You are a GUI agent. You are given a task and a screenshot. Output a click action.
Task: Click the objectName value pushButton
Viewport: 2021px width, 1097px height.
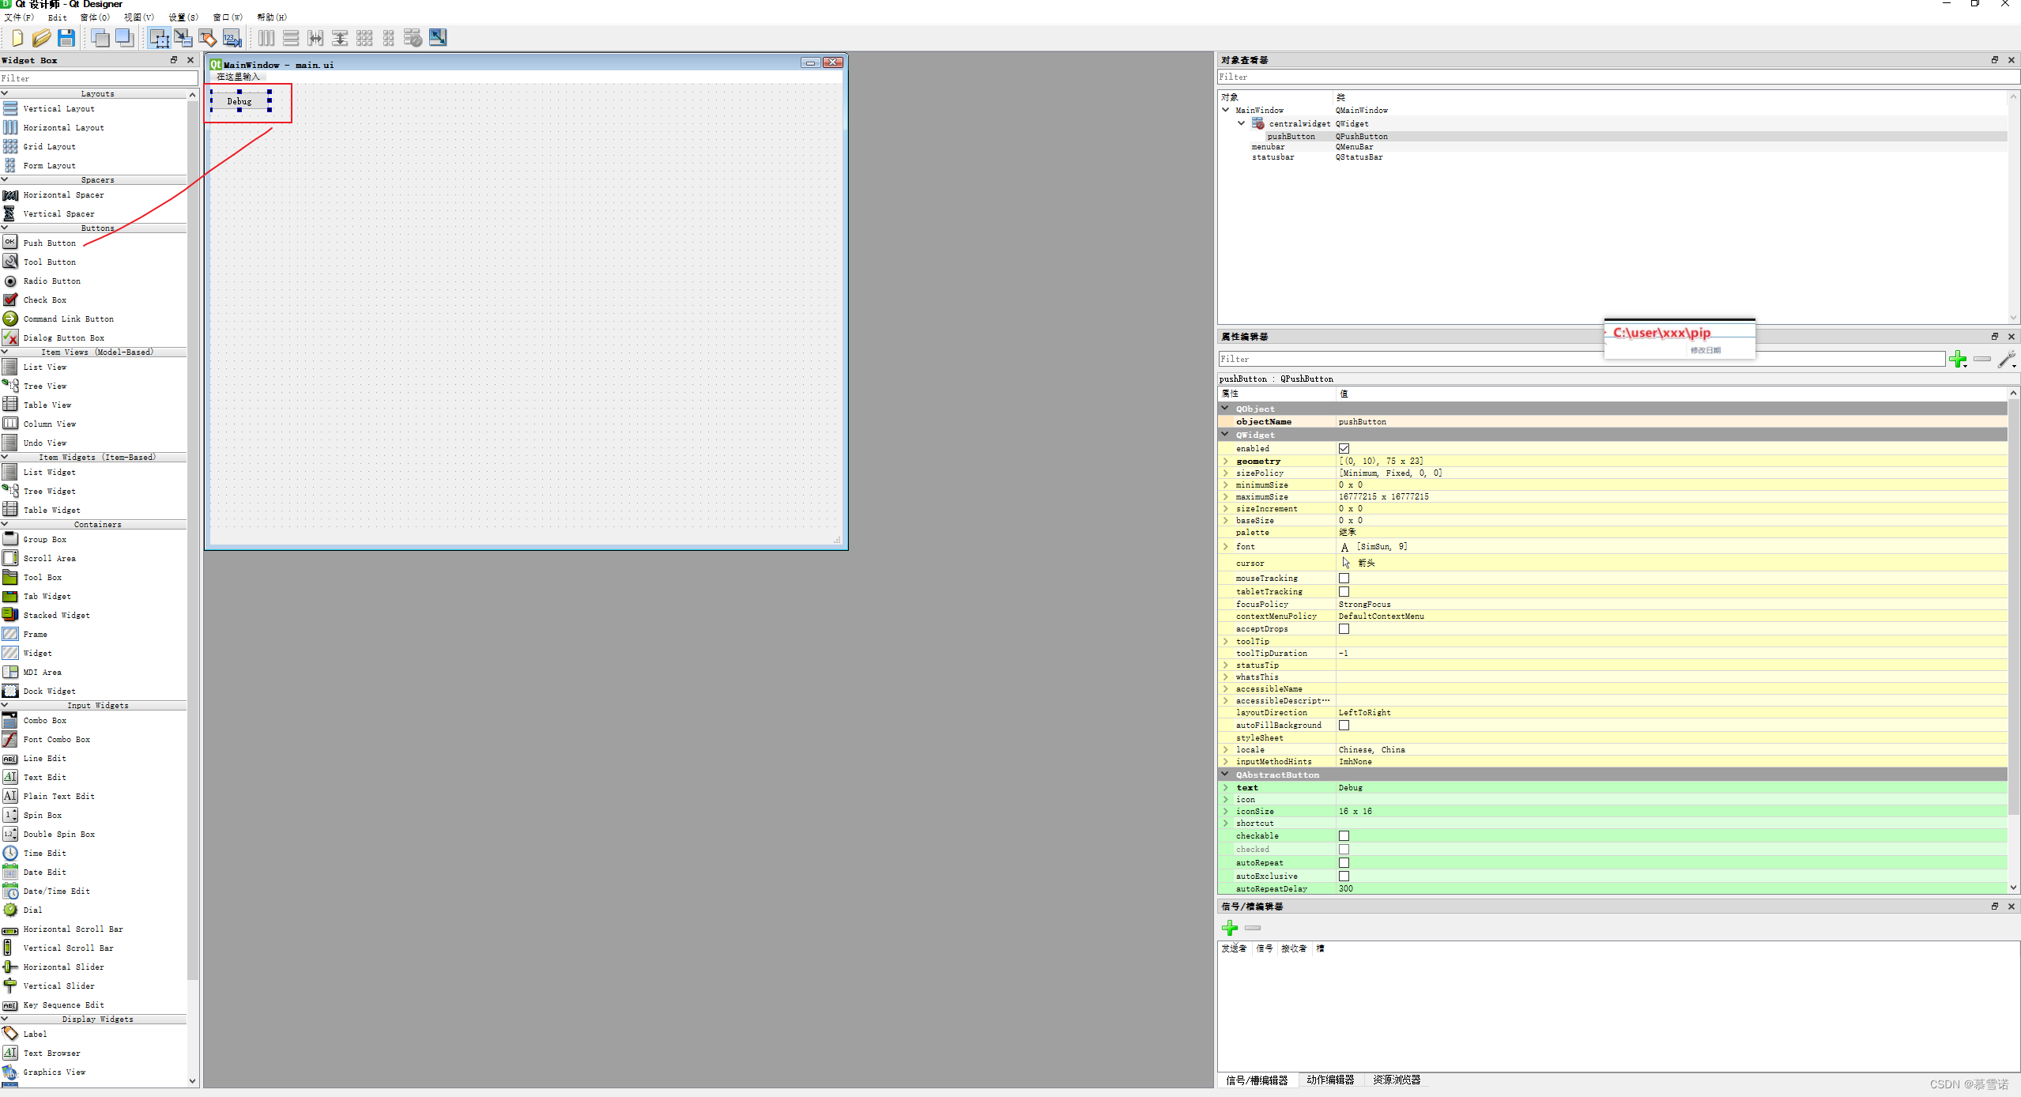pos(1671,422)
